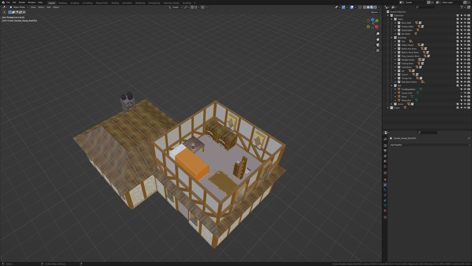The image size is (472, 266).
Task: Pin the properties panel with pin icon
Action: click(x=469, y=138)
